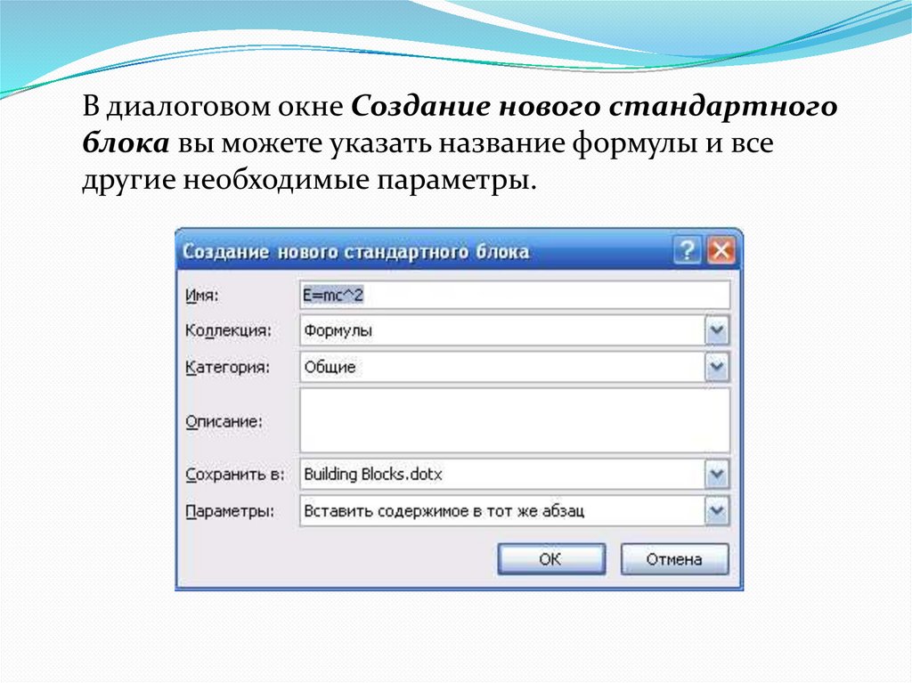Image resolution: width=912 pixels, height=683 pixels.
Task: Expand the Параметры dropdown arrow
Action: (717, 511)
